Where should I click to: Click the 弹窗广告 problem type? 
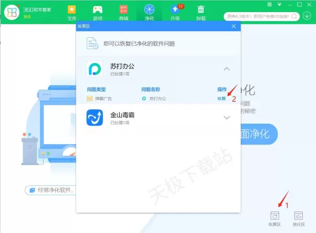point(99,98)
